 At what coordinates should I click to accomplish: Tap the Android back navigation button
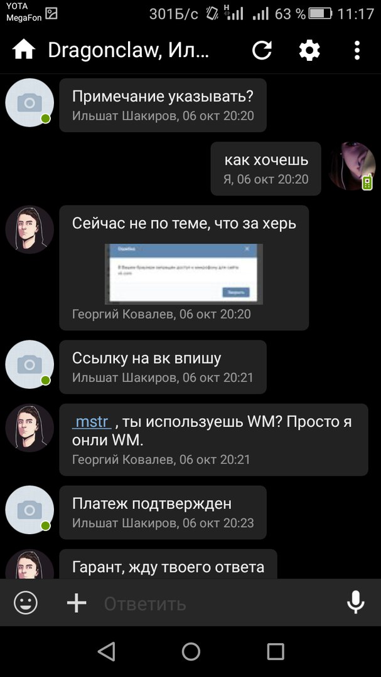coord(106,651)
